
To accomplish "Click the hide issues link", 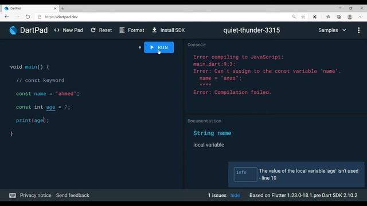I will point(235,195).
